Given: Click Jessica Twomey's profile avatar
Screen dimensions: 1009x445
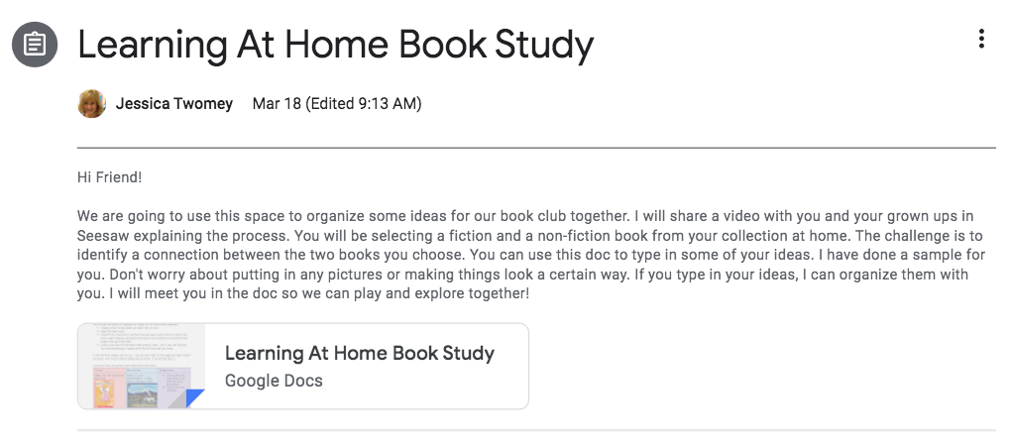Looking at the screenshot, I should (x=91, y=103).
